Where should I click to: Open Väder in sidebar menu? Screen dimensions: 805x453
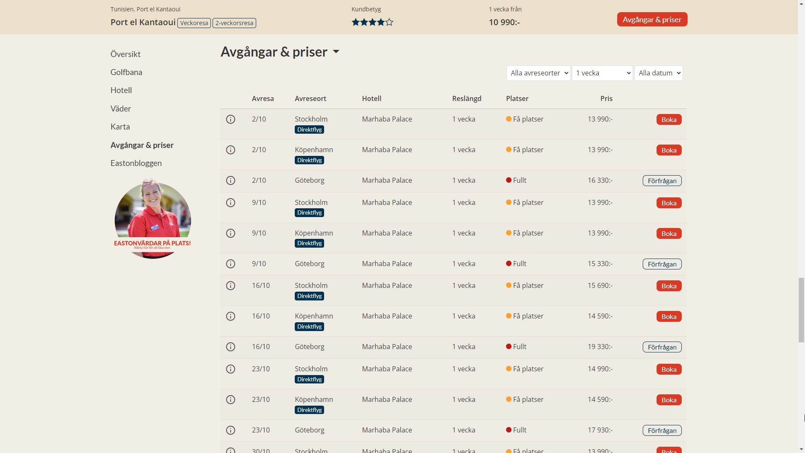[121, 109]
